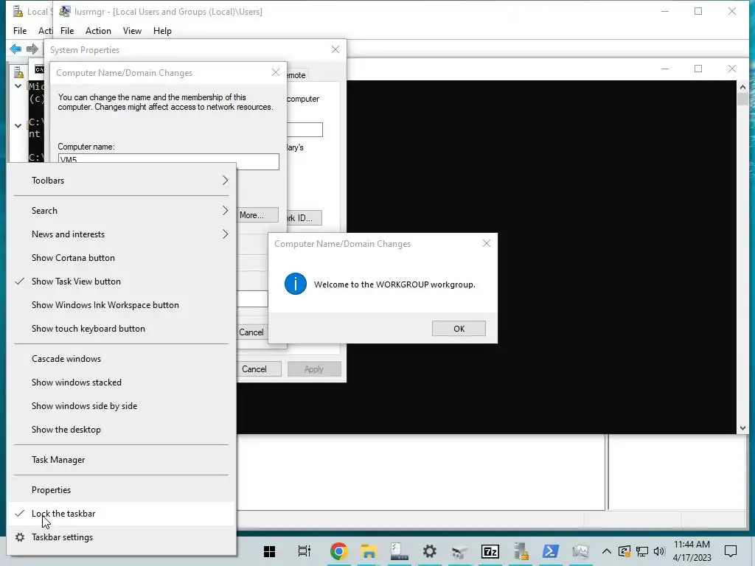Select Show windows side by side
This screenshot has width=755, height=566.
click(x=122, y=406)
